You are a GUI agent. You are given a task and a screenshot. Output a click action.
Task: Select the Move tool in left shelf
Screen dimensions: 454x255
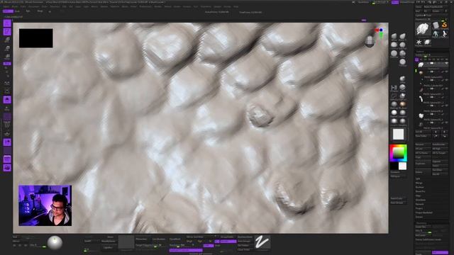pos(7,40)
